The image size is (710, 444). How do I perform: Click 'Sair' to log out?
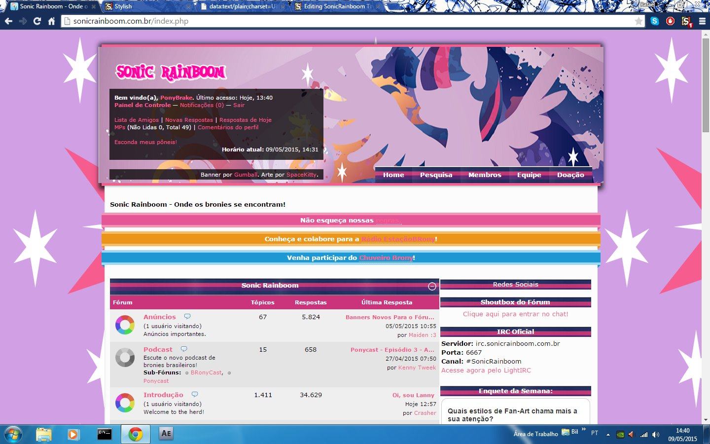click(x=239, y=105)
